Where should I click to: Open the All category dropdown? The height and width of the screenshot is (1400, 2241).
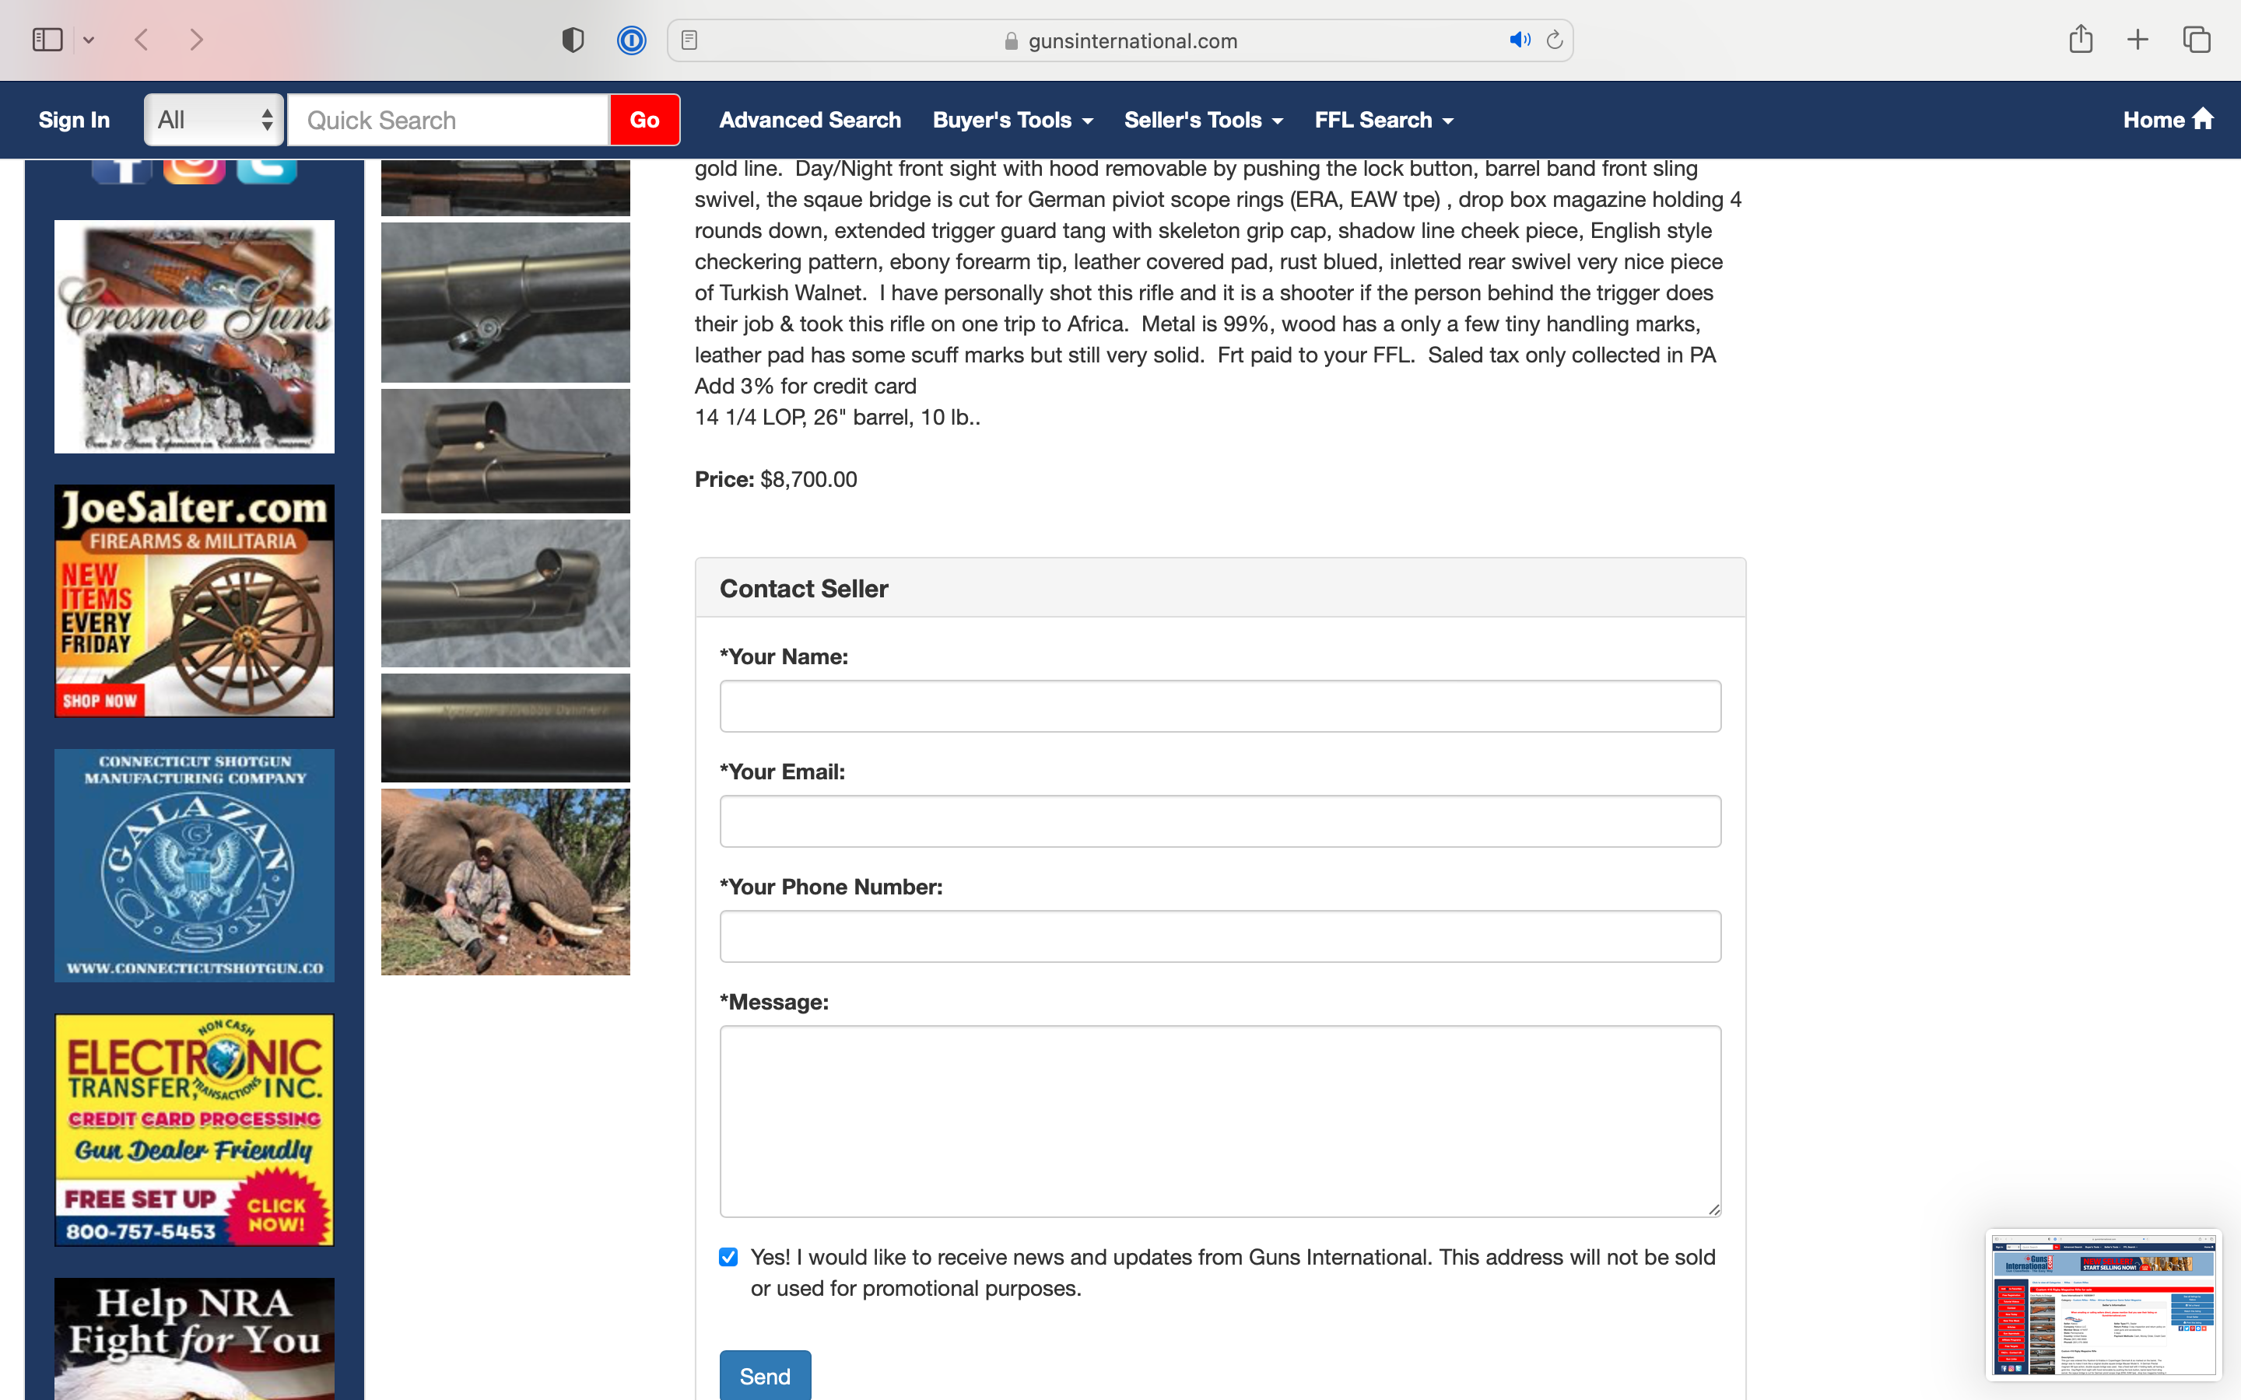[x=214, y=120]
